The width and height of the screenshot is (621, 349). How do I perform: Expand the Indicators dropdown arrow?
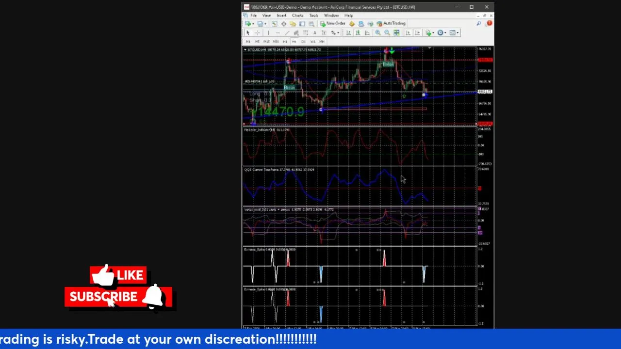pyautogui.click(x=433, y=32)
